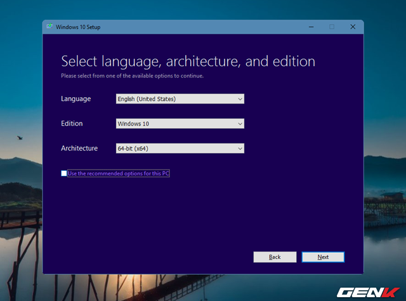Click the Next button
Image resolution: width=406 pixels, height=301 pixels.
point(323,257)
